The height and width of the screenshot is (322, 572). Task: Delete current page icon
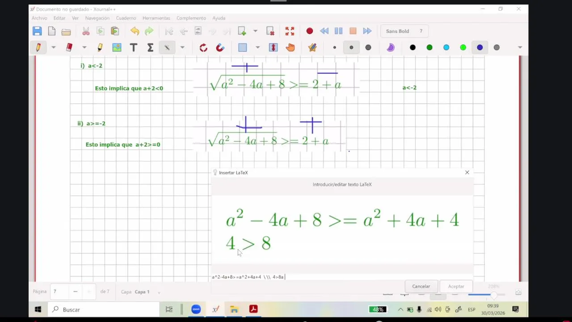[270, 31]
